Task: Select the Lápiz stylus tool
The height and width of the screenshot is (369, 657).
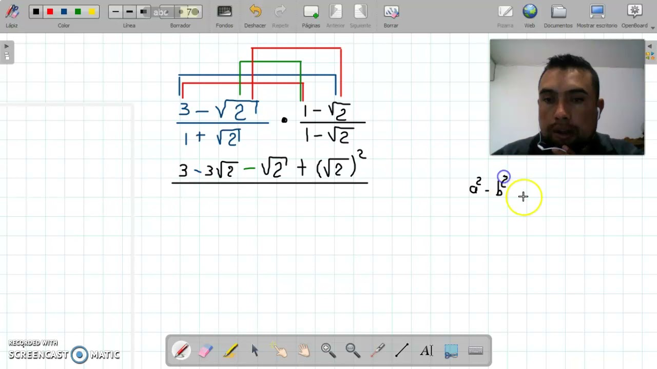Action: pyautogui.click(x=11, y=15)
